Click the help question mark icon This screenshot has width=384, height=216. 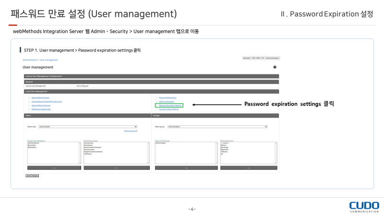(x=275, y=67)
